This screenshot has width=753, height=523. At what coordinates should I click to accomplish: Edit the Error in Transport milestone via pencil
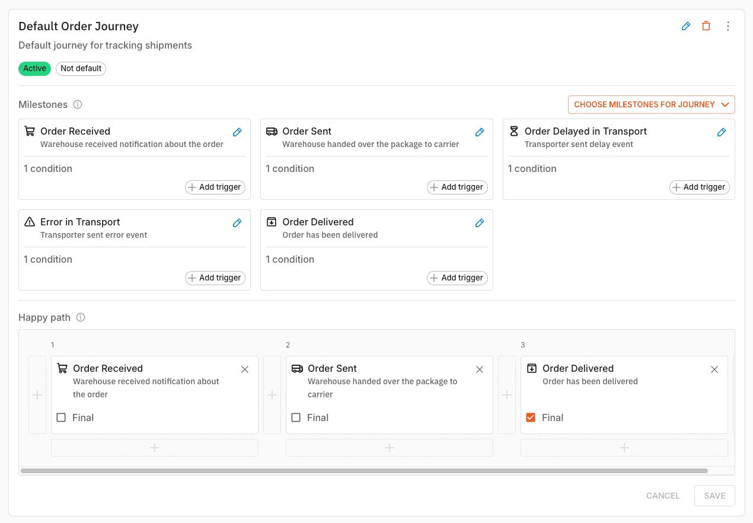point(237,222)
